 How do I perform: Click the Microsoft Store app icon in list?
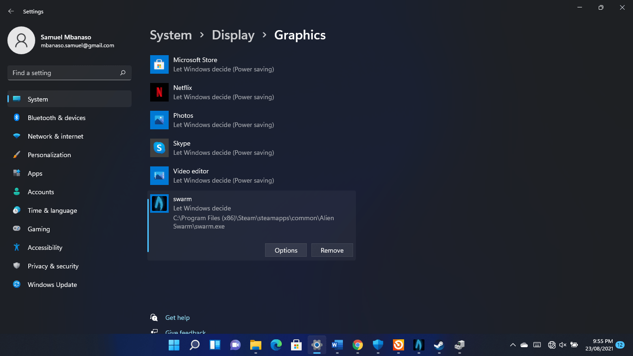159,64
